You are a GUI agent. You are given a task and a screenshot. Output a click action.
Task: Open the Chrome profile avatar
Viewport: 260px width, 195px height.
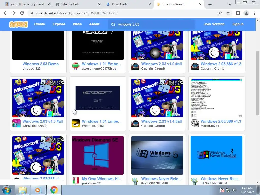246,13
